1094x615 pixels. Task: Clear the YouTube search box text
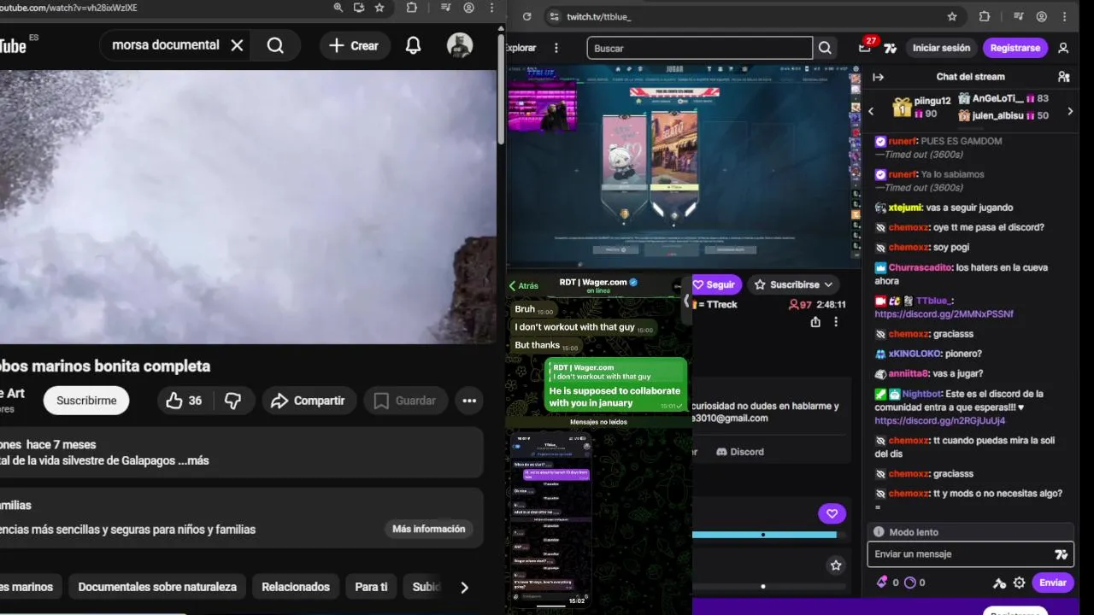[238, 45]
